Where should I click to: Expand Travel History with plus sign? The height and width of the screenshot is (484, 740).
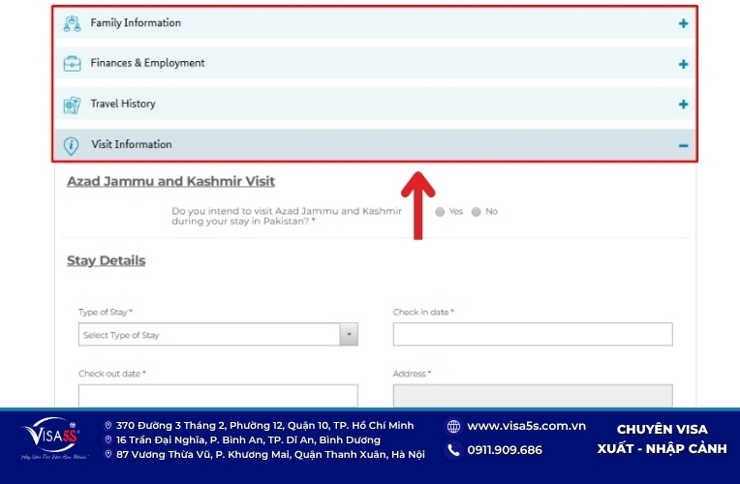[684, 105]
